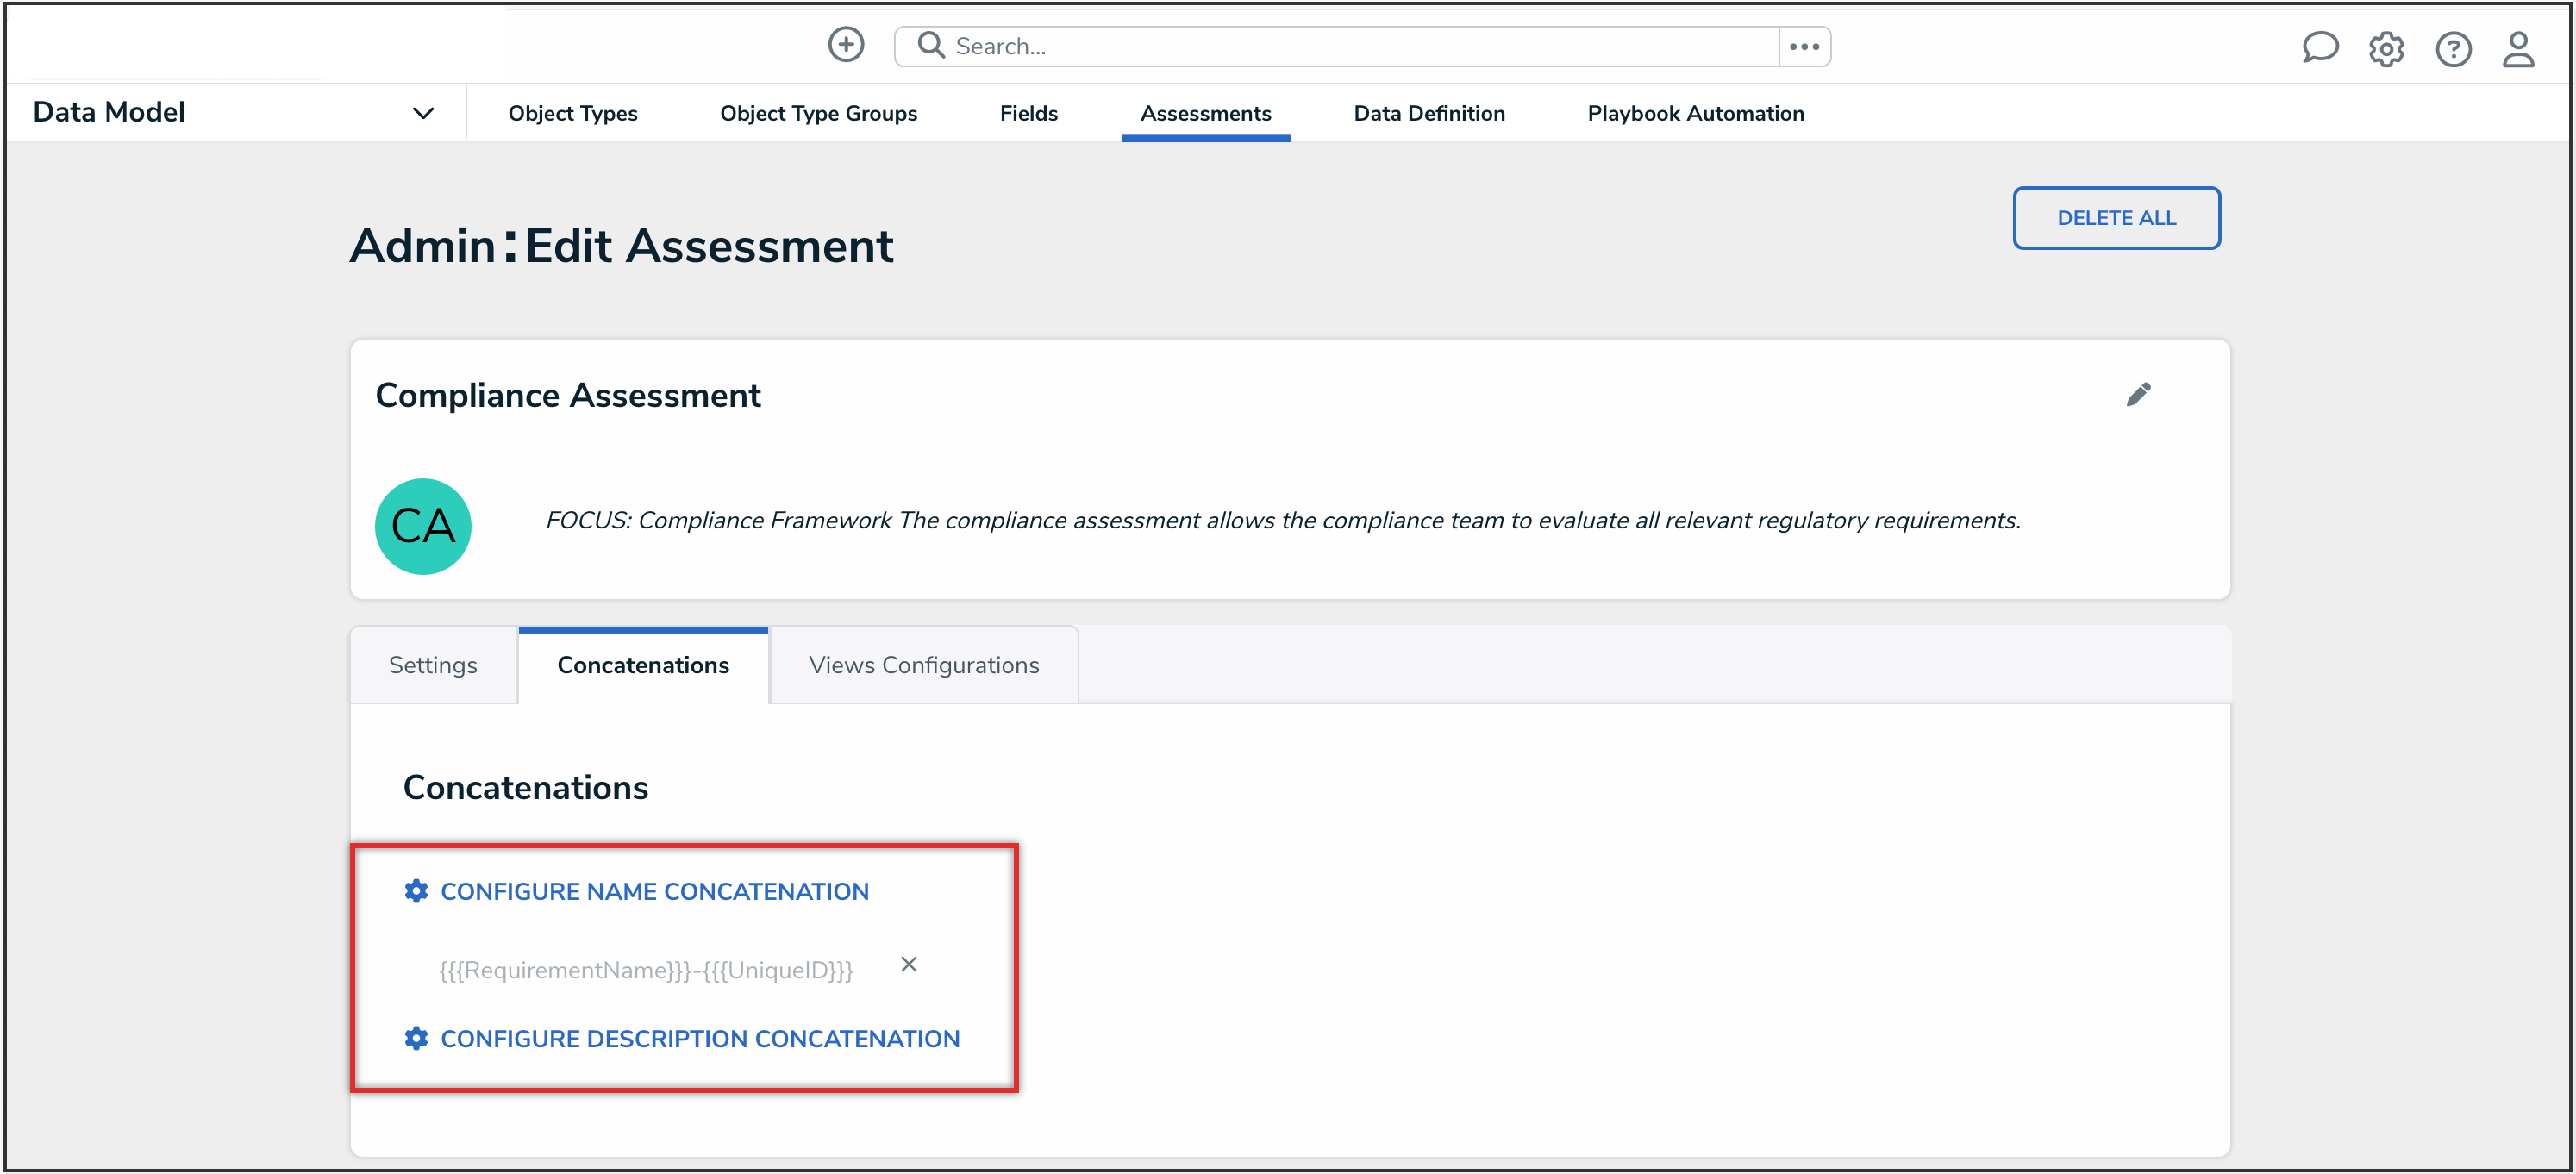Open the user profile icon
Image resolution: width=2576 pixels, height=1174 pixels.
tap(2517, 48)
